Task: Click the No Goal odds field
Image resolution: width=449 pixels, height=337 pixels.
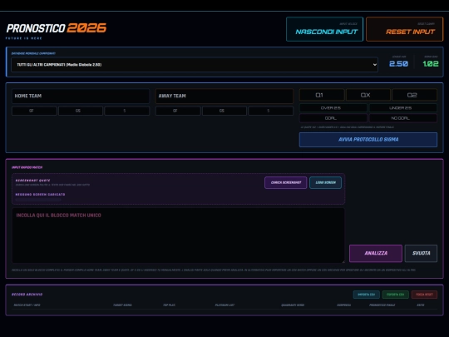Action: pos(403,118)
